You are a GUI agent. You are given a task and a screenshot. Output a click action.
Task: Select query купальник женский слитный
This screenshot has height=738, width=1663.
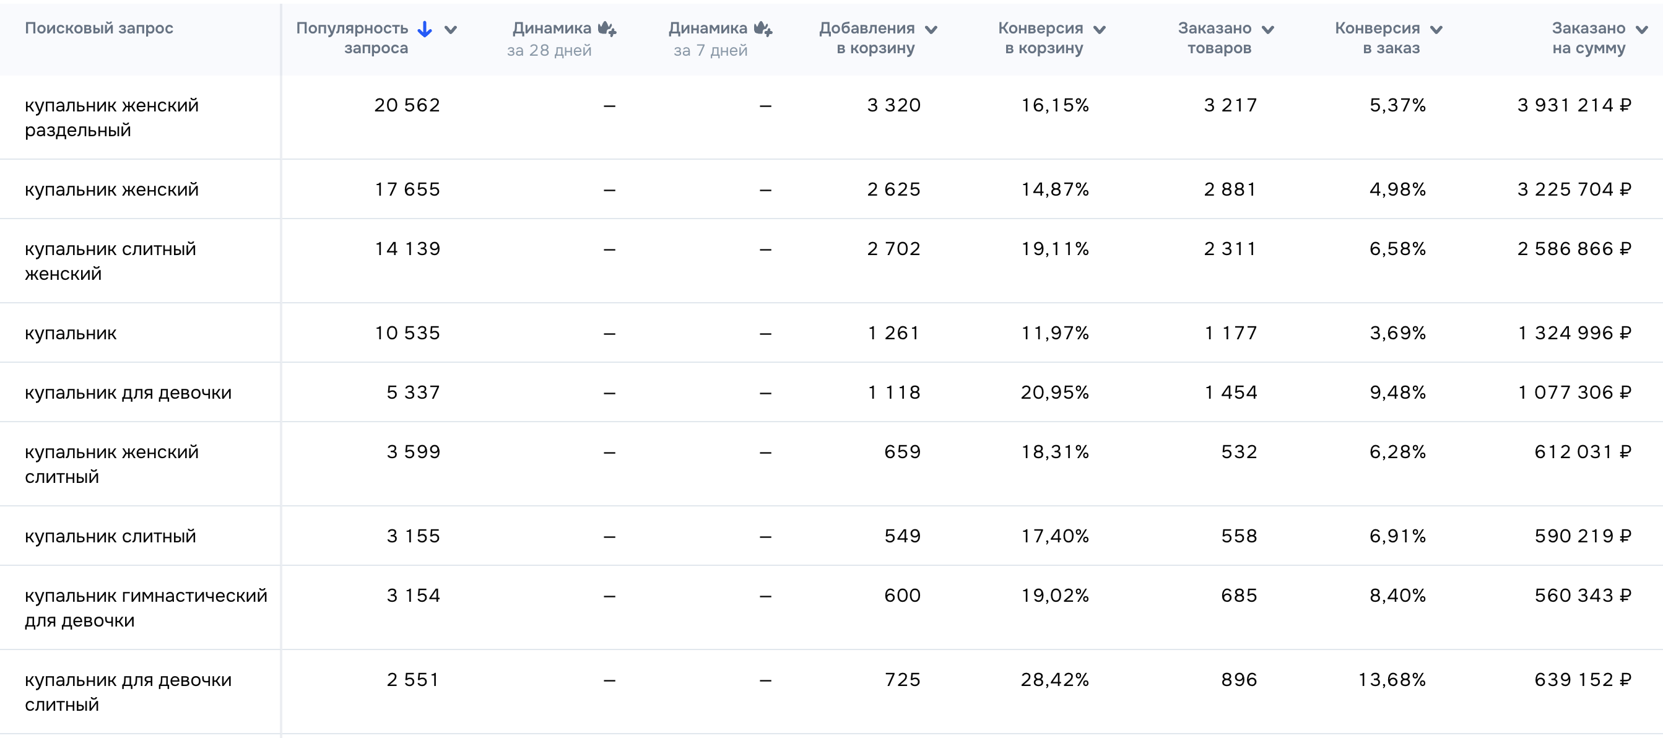point(111,464)
